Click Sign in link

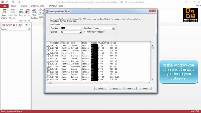pyautogui.click(x=198, y=5)
